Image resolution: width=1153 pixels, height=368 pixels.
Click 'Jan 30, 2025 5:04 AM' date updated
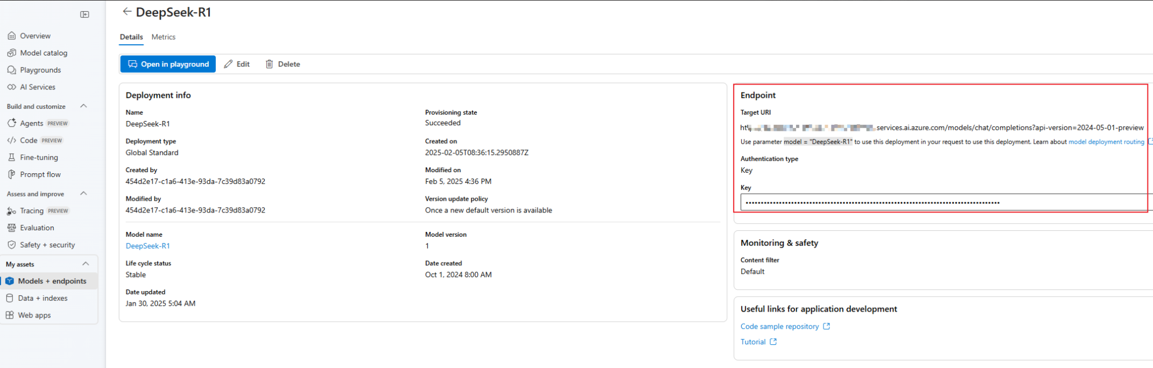tap(160, 303)
